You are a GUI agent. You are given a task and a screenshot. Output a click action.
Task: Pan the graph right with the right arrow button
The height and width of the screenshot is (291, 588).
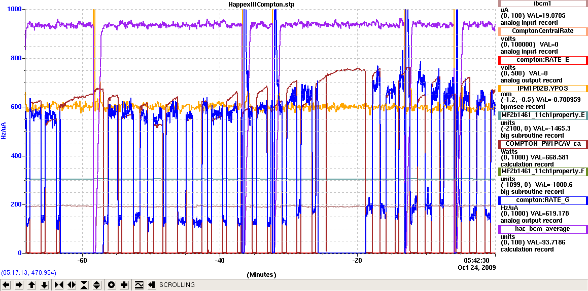click(x=19, y=285)
